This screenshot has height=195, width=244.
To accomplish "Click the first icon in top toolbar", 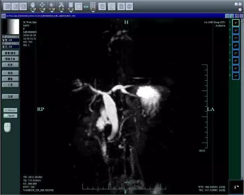I will [7, 6].
